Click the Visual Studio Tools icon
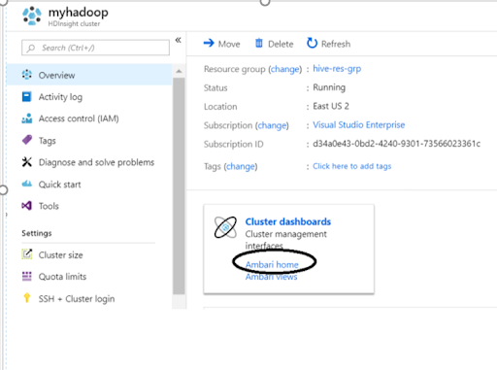Viewport: 497px width, 370px height. [27, 205]
